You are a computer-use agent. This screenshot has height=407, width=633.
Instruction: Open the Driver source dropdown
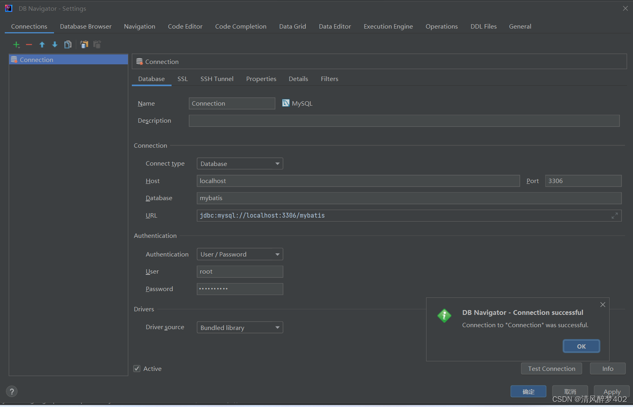pyautogui.click(x=240, y=328)
